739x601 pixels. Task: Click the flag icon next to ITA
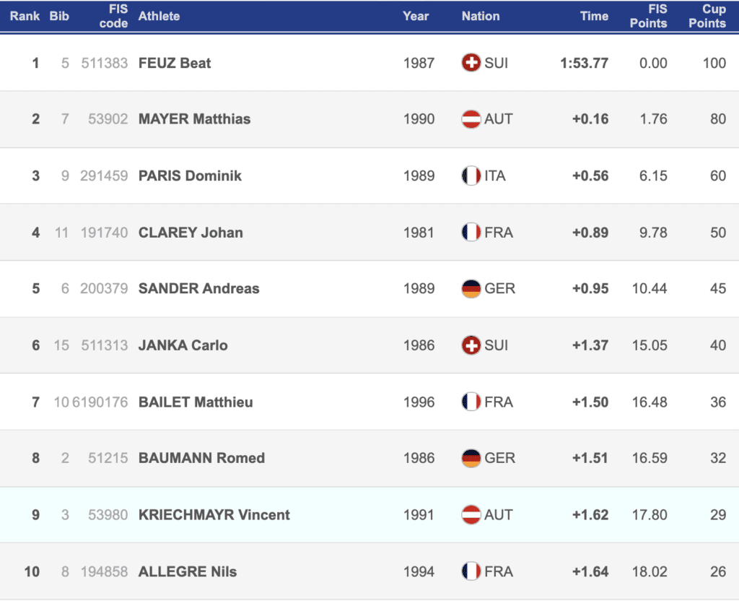tap(471, 176)
